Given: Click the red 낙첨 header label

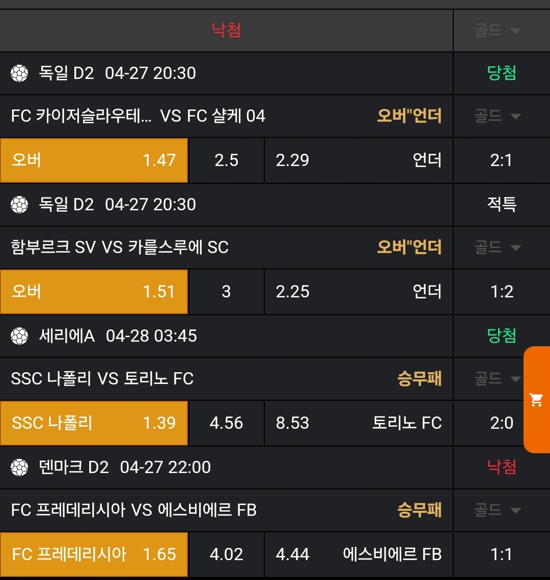Looking at the screenshot, I should tap(226, 31).
